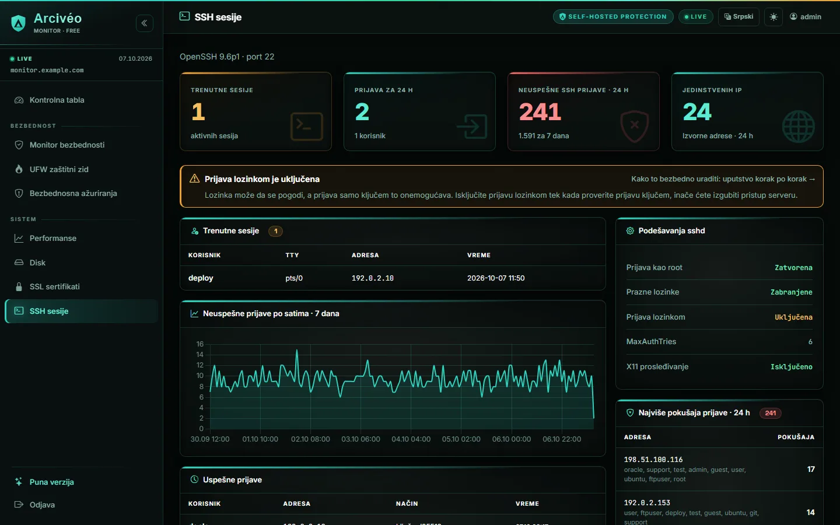Open the admin user menu
Screen dimensions: 840x525
806,17
